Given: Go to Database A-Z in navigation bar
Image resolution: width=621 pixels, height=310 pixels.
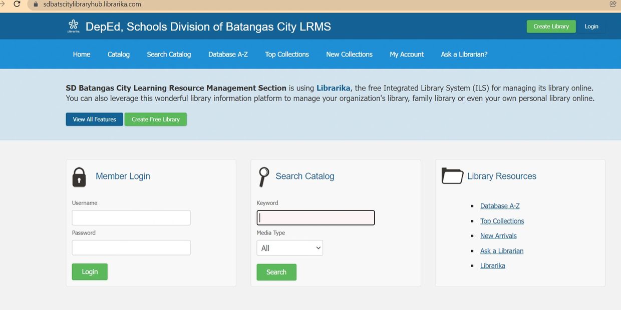Looking at the screenshot, I should tap(228, 54).
